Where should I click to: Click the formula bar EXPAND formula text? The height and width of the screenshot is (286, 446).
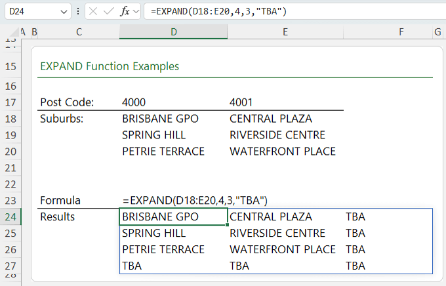pos(218,11)
